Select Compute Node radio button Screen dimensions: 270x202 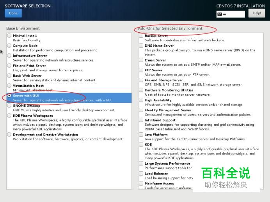pos(9,46)
